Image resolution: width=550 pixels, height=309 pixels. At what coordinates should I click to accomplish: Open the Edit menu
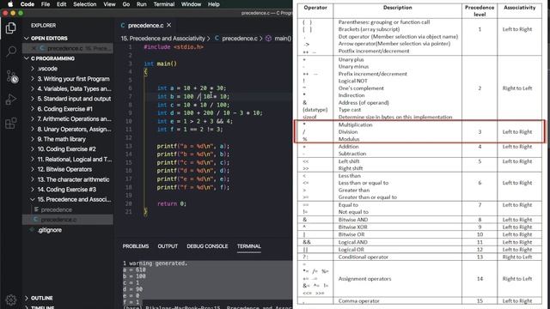pyautogui.click(x=61, y=4)
